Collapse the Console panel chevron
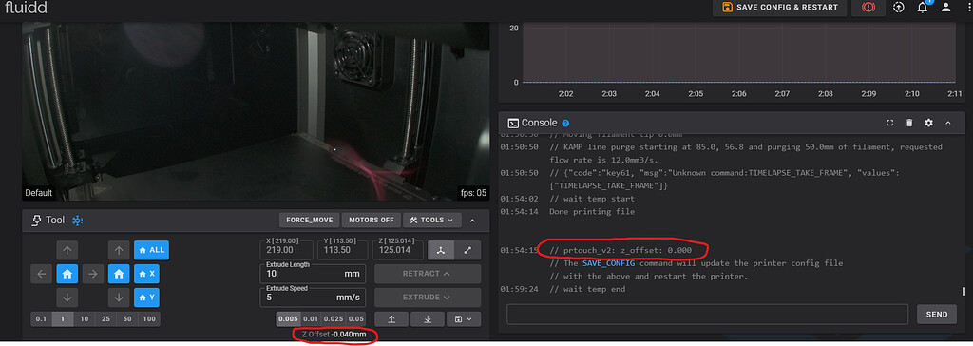 click(948, 123)
